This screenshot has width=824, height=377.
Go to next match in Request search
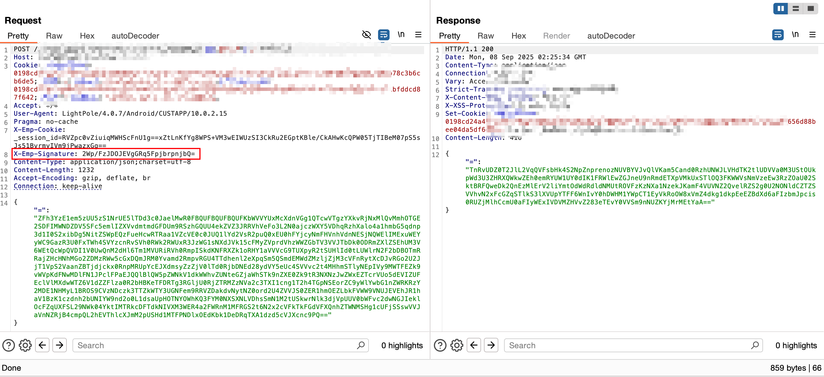(x=60, y=345)
